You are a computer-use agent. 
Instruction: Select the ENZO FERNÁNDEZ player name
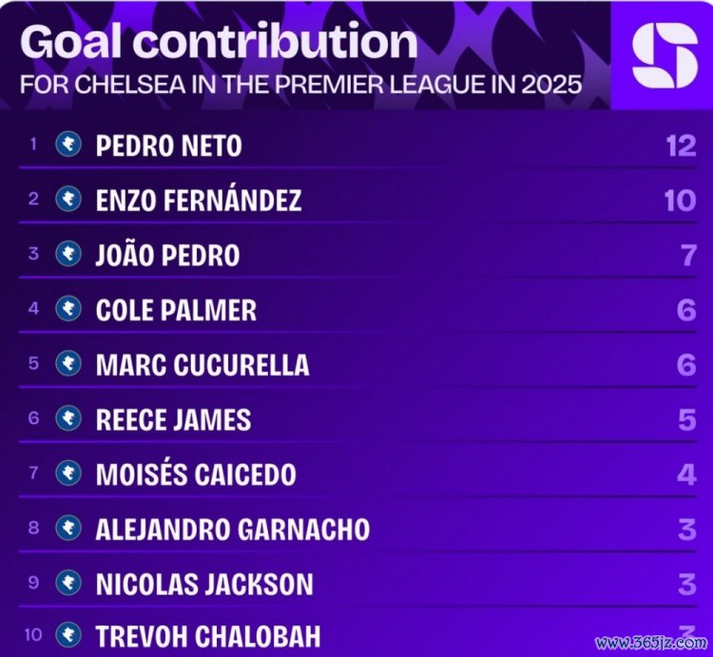tap(199, 200)
